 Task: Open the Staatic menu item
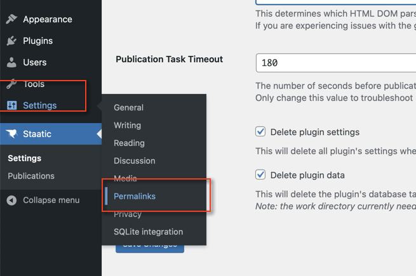click(51, 134)
